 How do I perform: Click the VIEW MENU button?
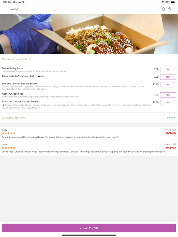(89, 228)
